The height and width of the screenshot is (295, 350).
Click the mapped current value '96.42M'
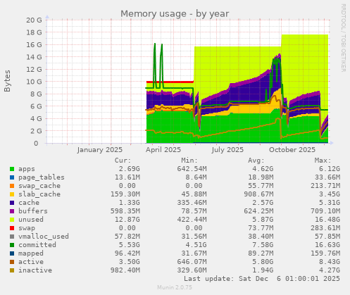coord(127,253)
